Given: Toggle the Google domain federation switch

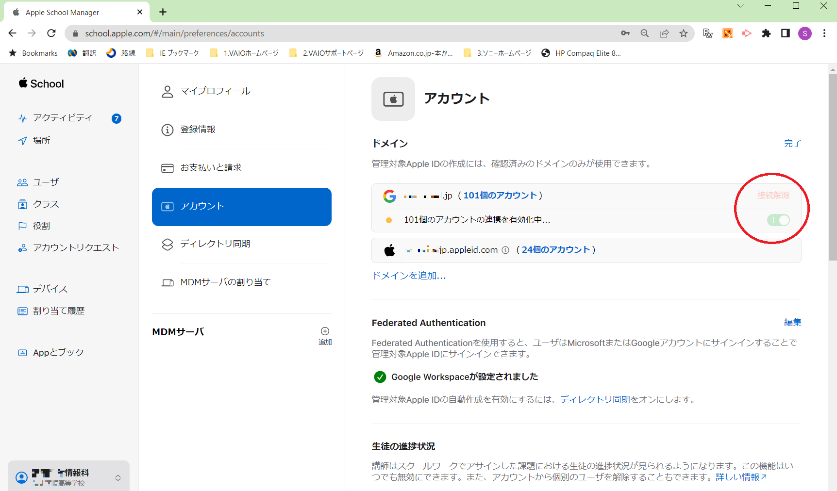Looking at the screenshot, I should point(778,220).
